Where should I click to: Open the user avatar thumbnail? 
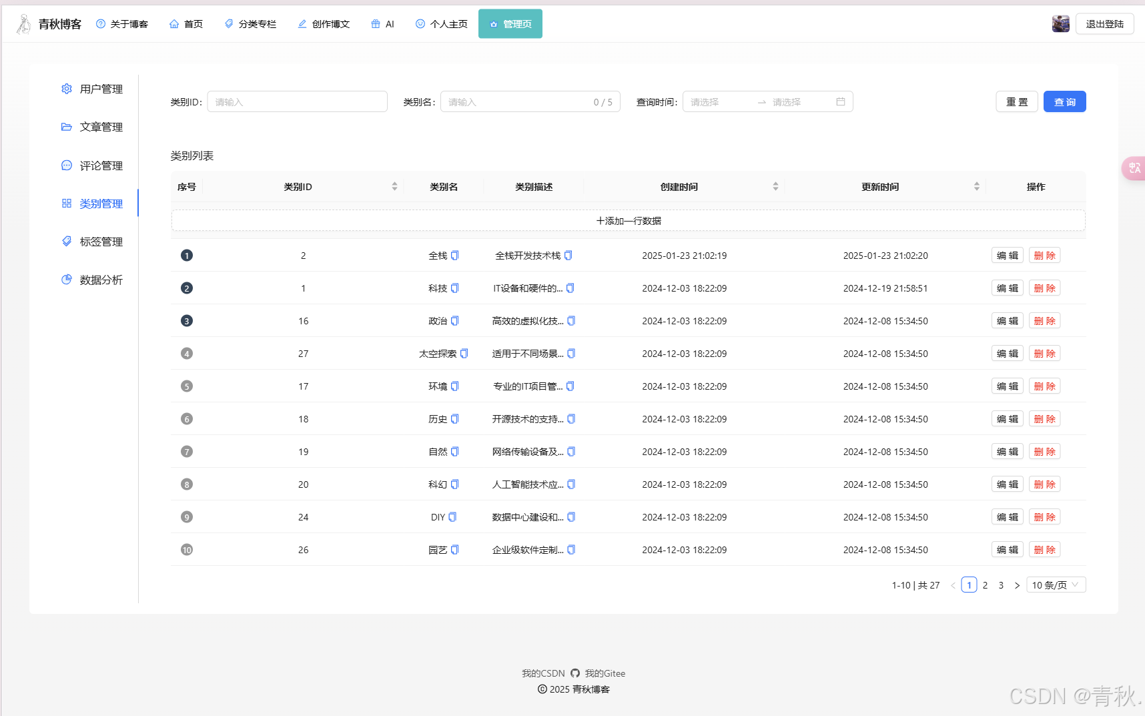(x=1060, y=24)
